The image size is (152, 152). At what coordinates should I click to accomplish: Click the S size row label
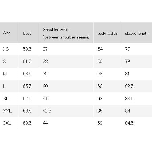tap(4, 61)
